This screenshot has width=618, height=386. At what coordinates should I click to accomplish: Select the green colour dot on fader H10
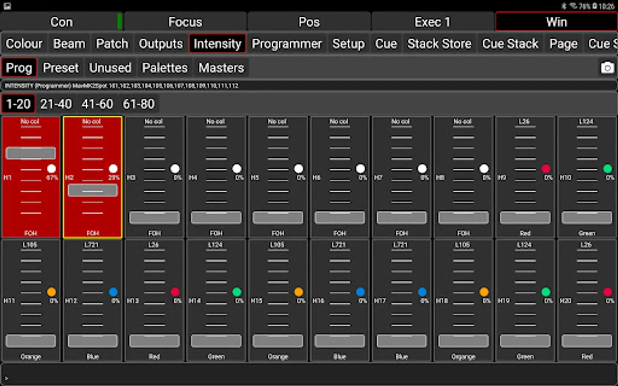coord(607,169)
